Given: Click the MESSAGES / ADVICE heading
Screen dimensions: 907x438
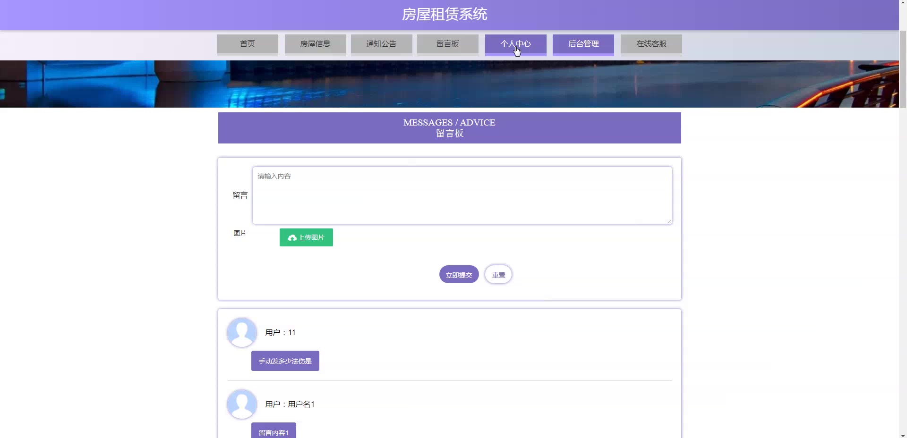Looking at the screenshot, I should pos(449,122).
